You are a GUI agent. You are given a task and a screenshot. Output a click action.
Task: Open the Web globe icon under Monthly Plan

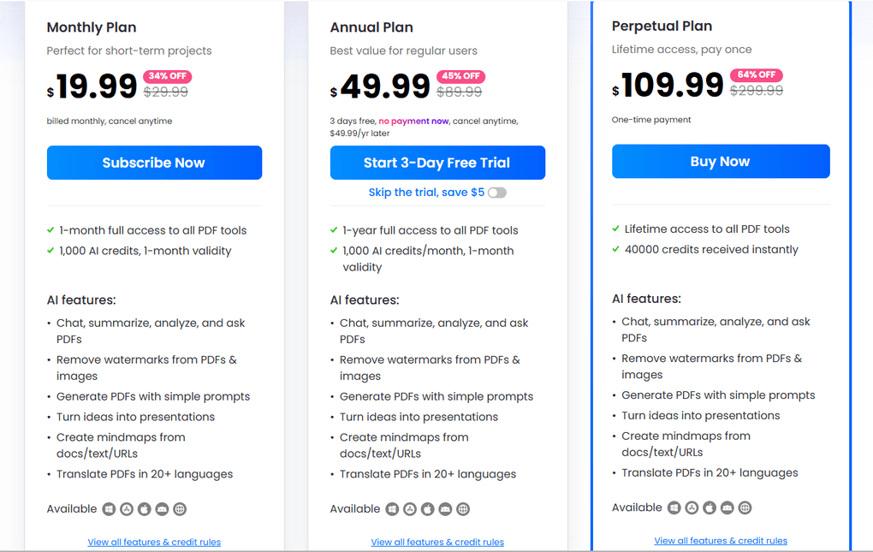181,508
